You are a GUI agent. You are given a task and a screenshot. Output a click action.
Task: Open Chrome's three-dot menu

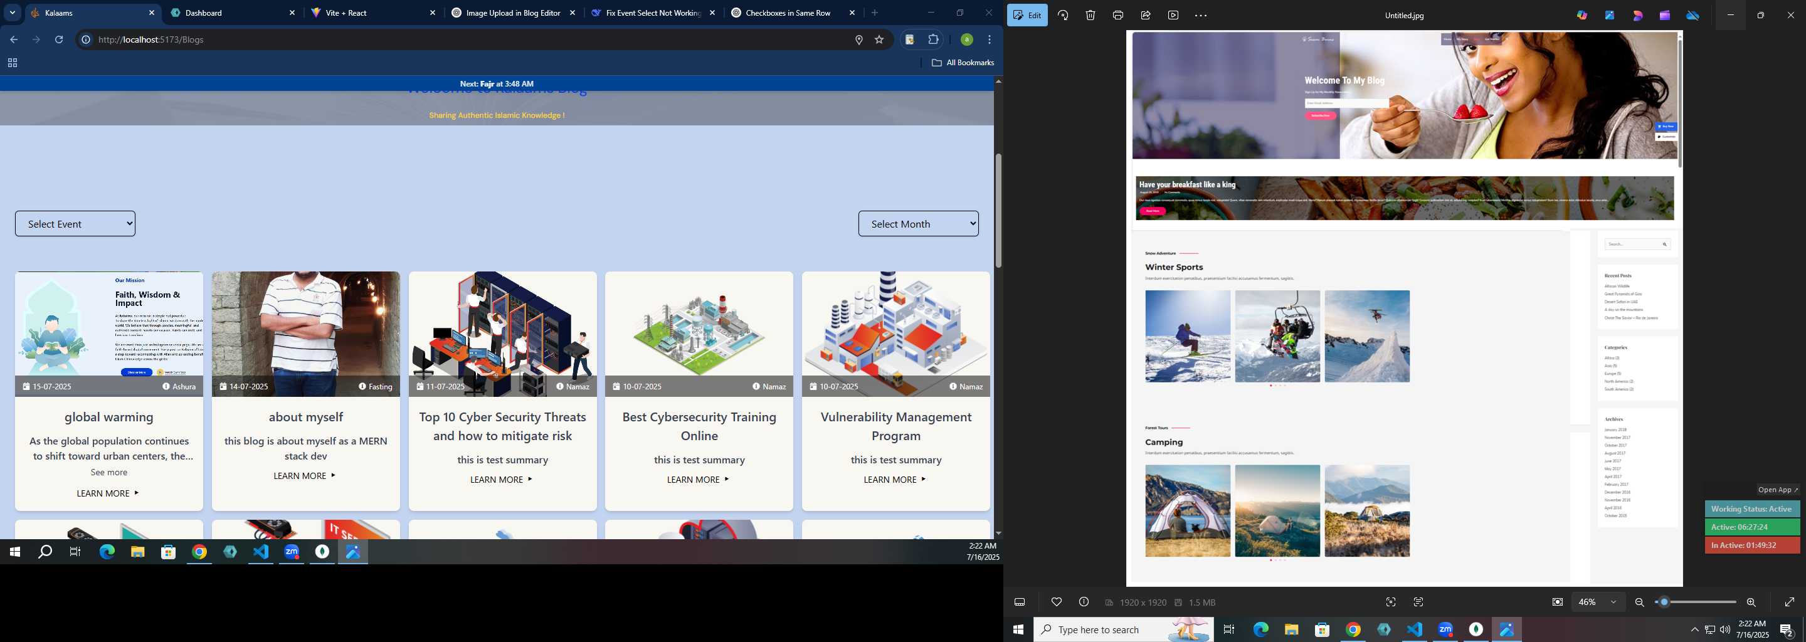(x=990, y=40)
